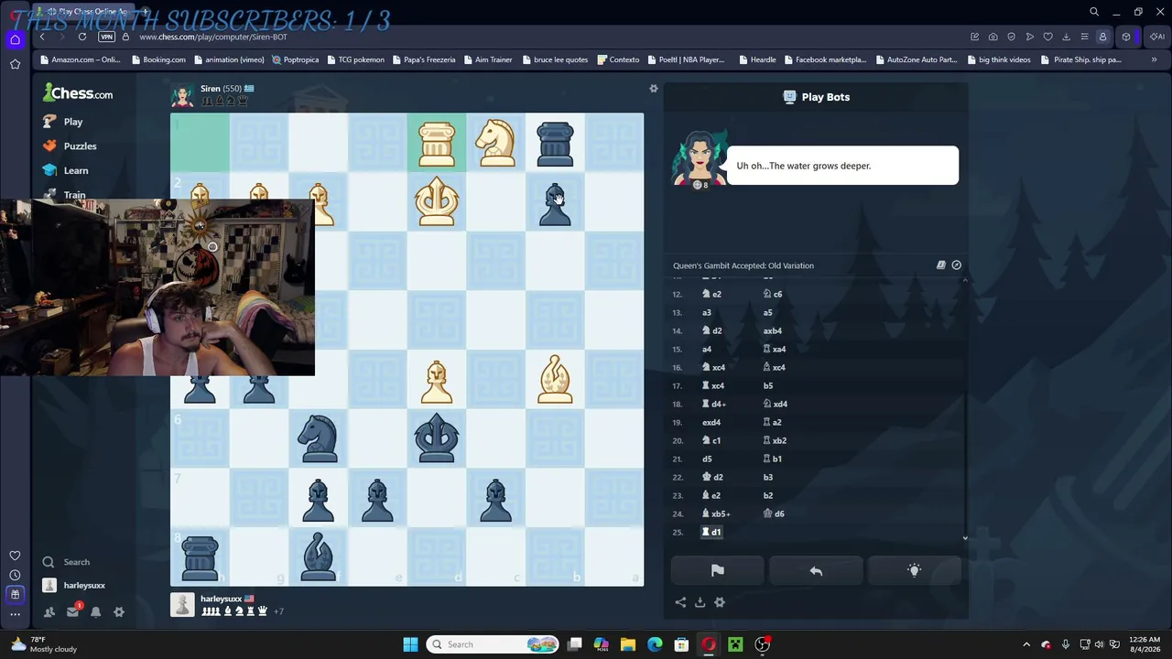Click the analysis icon beside the opening name
This screenshot has height=659, width=1172.
point(957,265)
